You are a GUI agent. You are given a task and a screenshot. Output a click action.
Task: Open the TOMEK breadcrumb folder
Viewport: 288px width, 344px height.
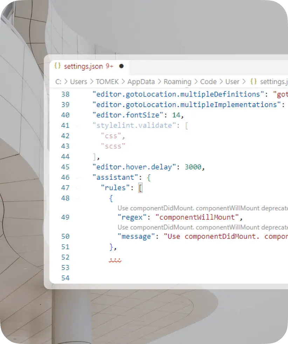[x=107, y=81]
